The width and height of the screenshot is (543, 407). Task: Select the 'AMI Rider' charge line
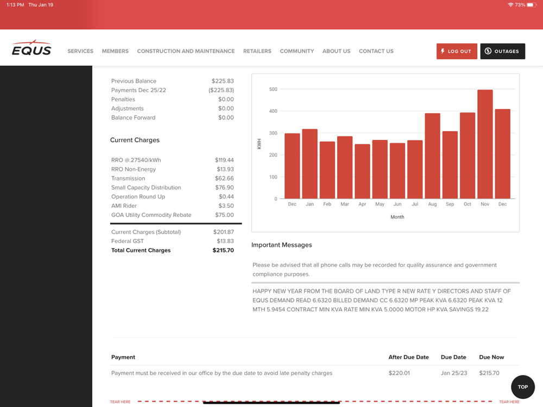point(124,206)
